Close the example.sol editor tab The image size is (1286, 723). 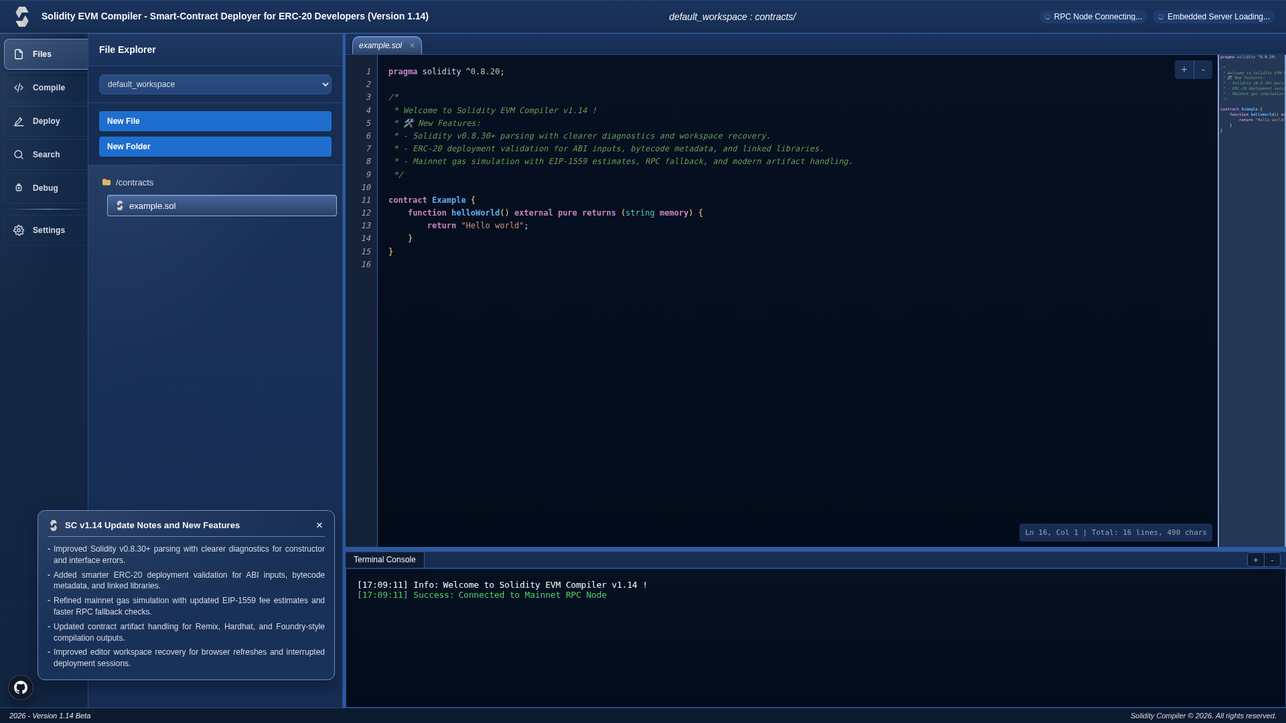412,46
